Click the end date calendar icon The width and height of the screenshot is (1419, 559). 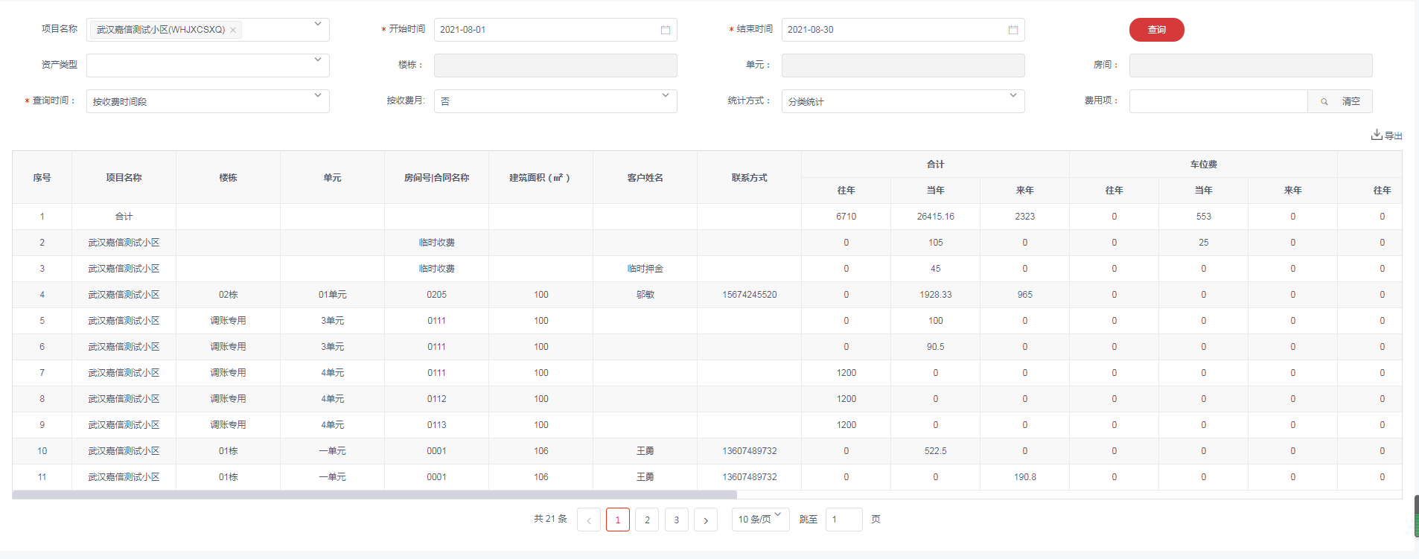point(1013,30)
